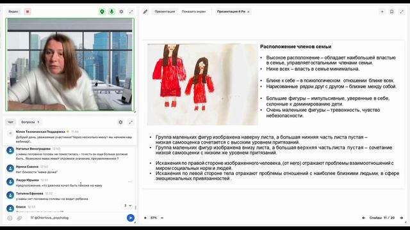
Task: Open the Вопросы tab
Action: coord(30,122)
